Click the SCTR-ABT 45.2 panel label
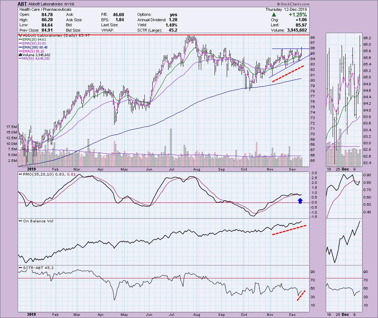This screenshot has height=318, width=378. (38, 268)
